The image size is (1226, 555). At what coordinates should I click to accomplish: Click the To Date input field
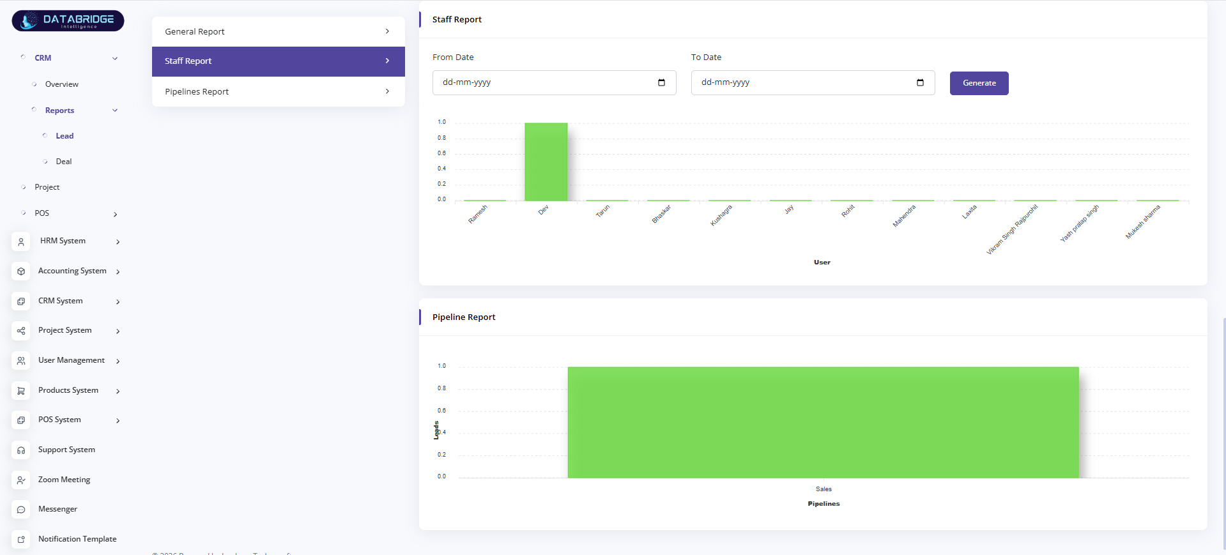[x=813, y=82]
